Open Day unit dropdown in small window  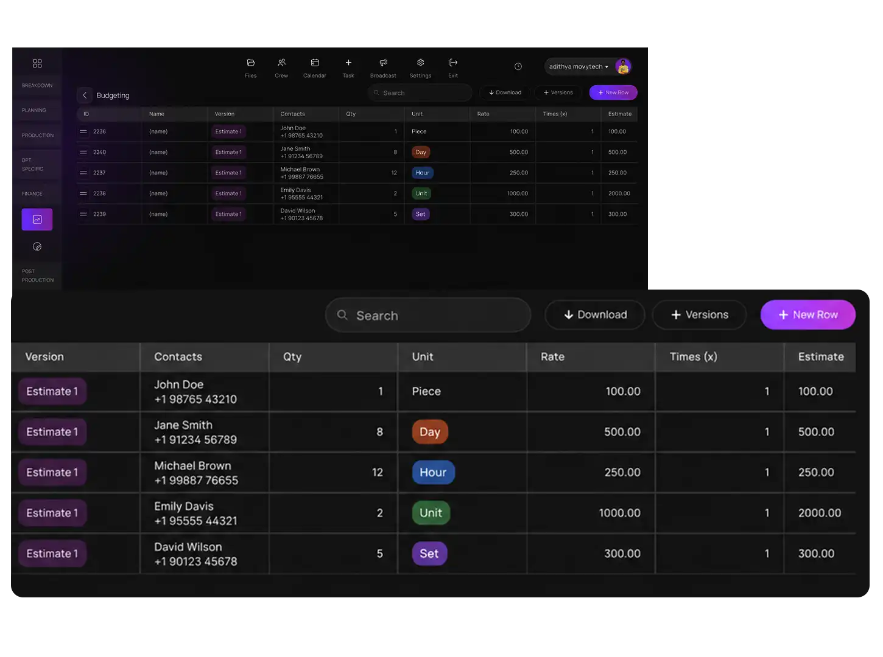click(421, 152)
